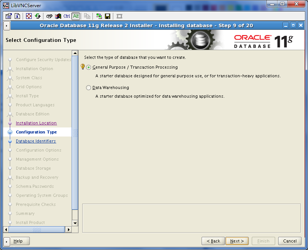Viewport: 308px width, 250px height.
Task: Open VNC connection options icon
Action: (8, 16)
